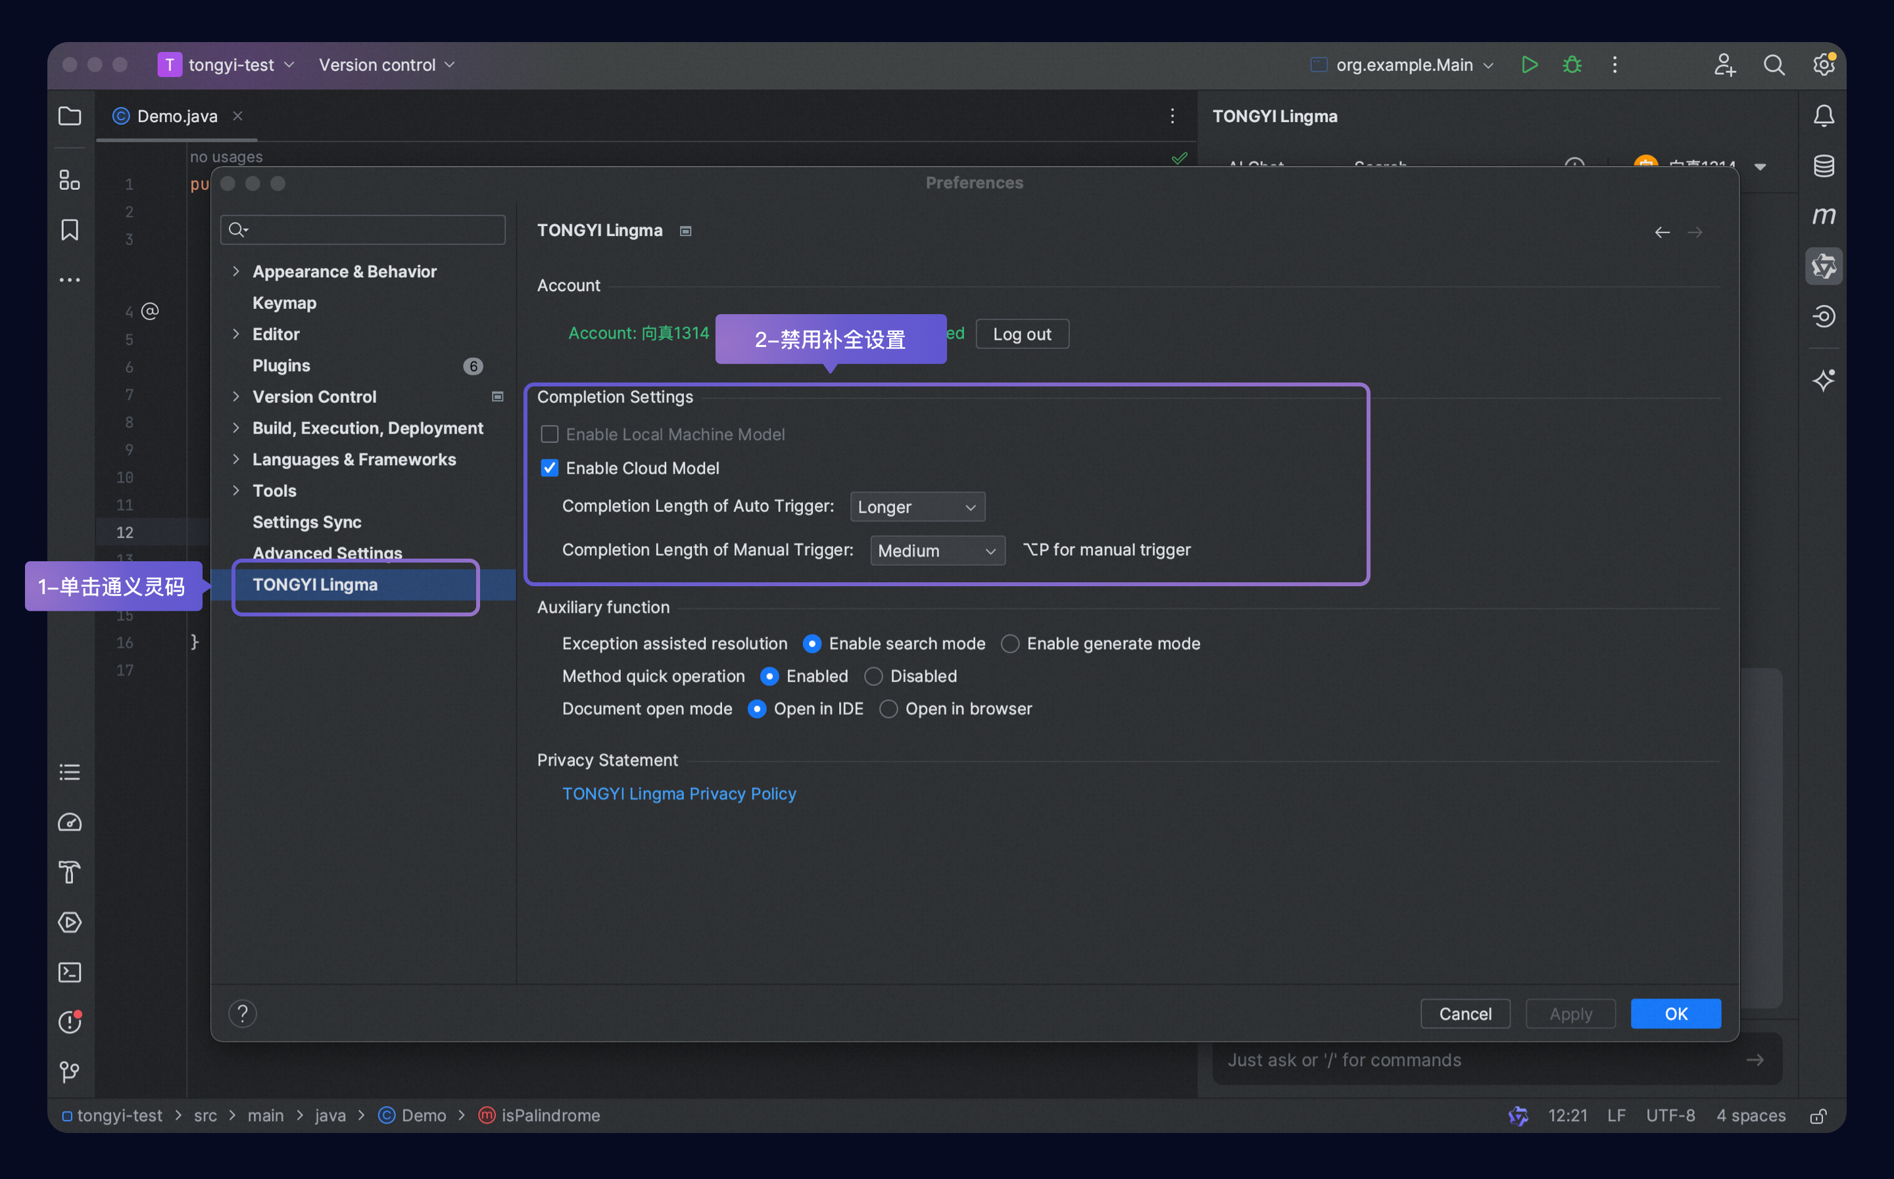Open Code With Me icon
Viewport: 1894px width, 1179px height.
pos(1725,64)
